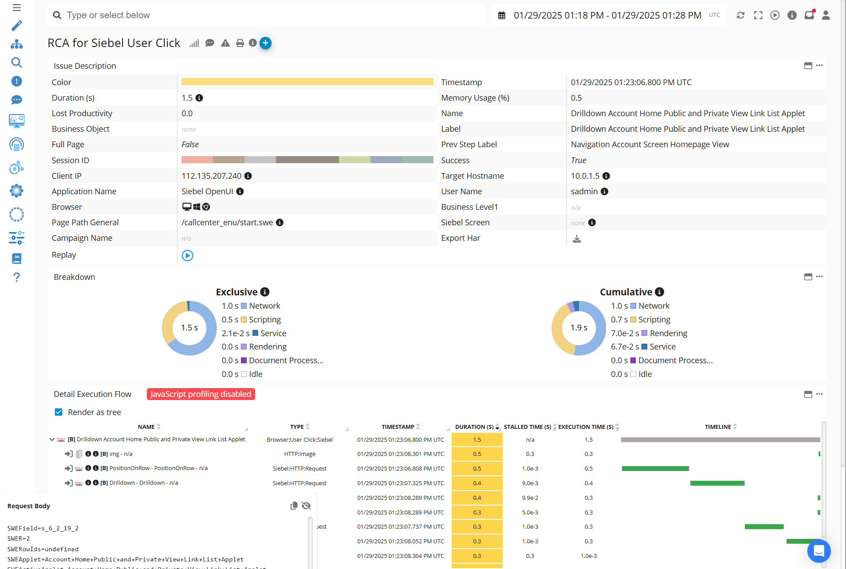The height and width of the screenshot is (569, 846).
Task: Open the hierarchy tree icon in sidebar
Action: pos(16,44)
